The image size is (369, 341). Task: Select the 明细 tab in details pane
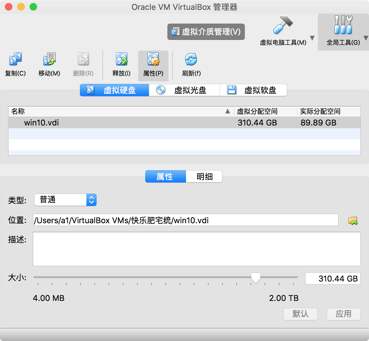click(x=204, y=176)
